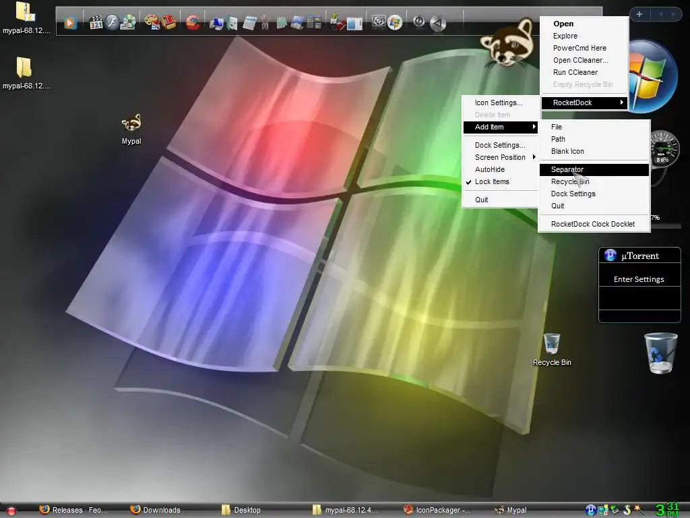This screenshot has height=518, width=690.
Task: Click the plus button on the sidebar
Action: pyautogui.click(x=639, y=14)
